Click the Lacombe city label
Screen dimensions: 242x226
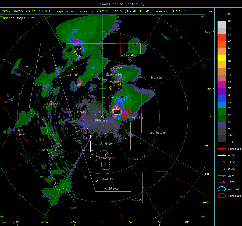tap(116, 67)
